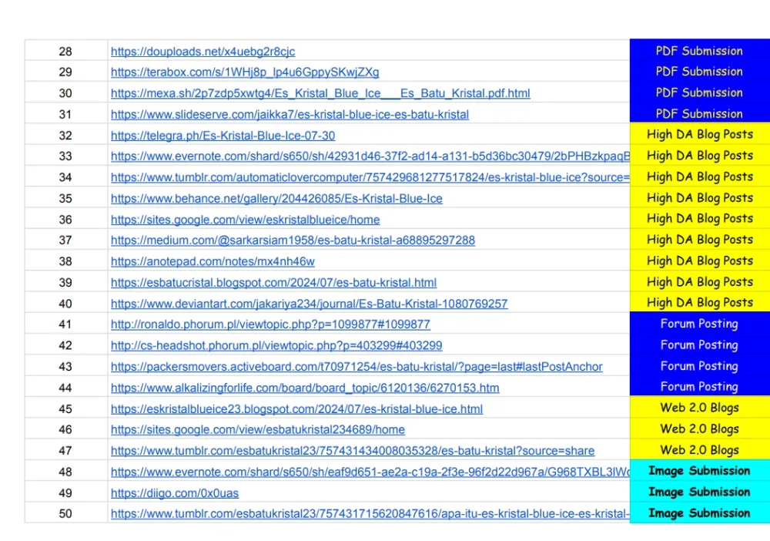Select Forum Posting cell in row 42

700,344
